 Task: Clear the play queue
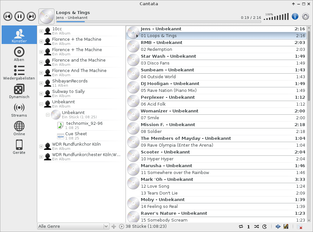pos(299,226)
